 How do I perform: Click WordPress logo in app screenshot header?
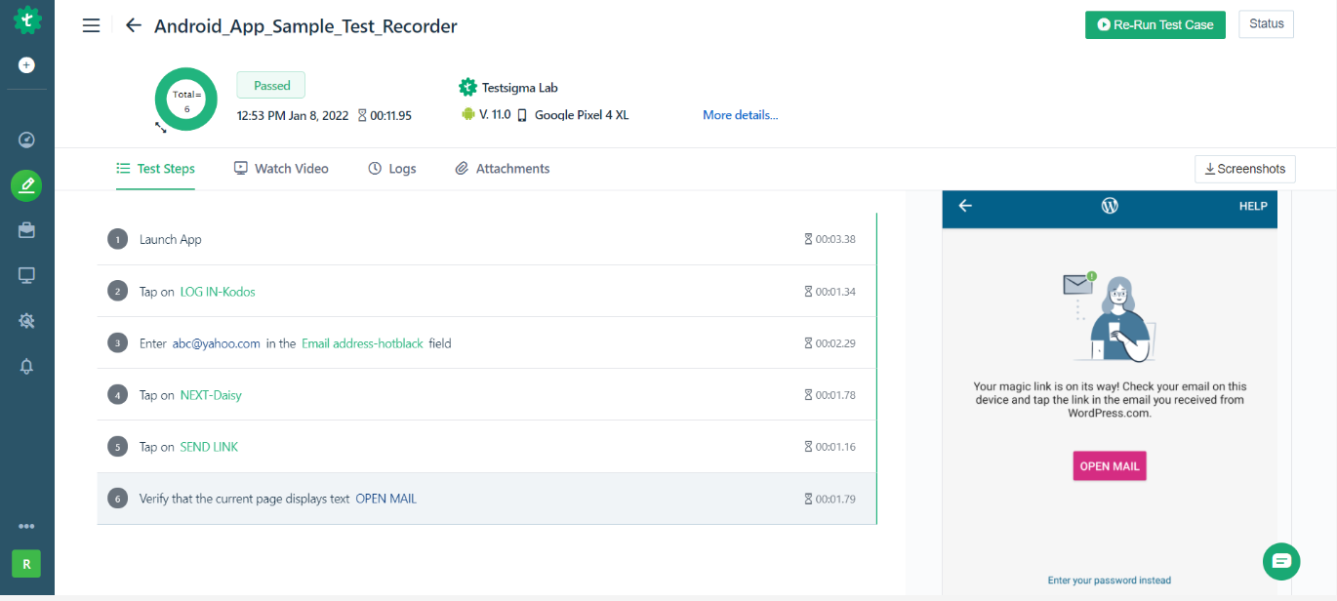[1110, 206]
